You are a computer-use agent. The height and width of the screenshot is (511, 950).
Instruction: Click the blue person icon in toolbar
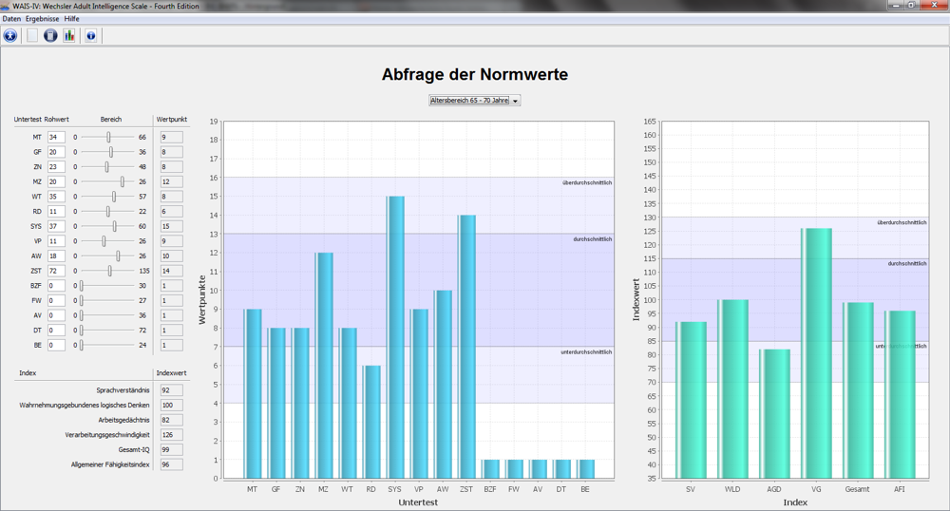pyautogui.click(x=10, y=35)
